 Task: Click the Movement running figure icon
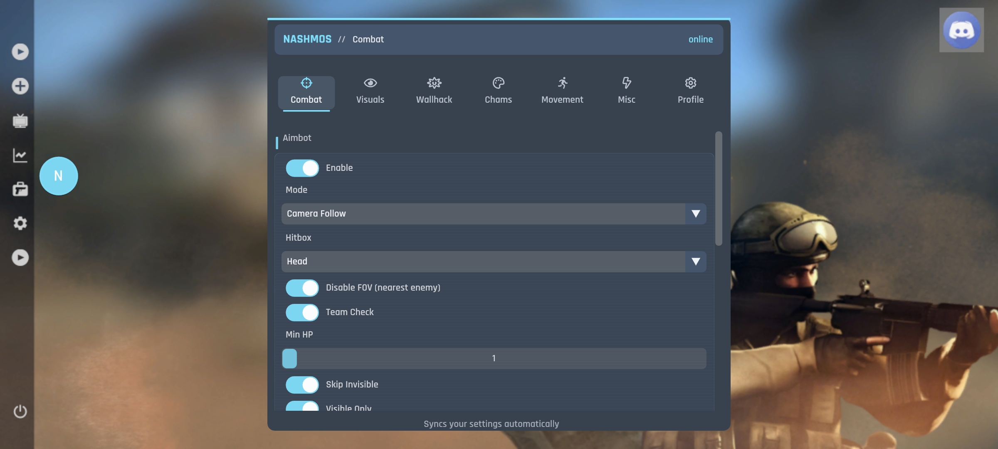point(563,83)
